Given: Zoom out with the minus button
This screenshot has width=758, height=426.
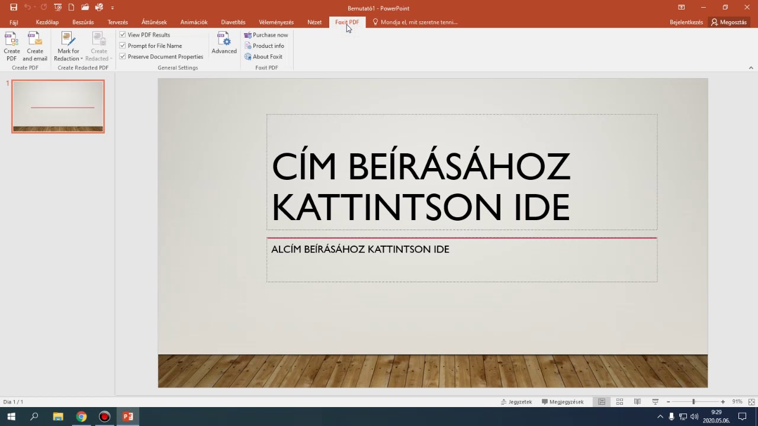Looking at the screenshot, I should click(x=668, y=402).
